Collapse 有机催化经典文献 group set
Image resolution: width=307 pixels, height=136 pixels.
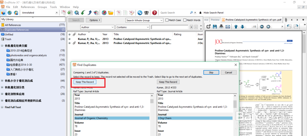(2, 46)
